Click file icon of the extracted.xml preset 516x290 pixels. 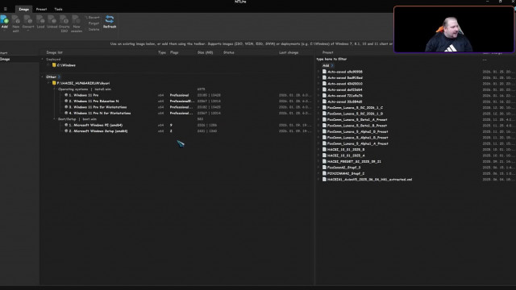(324, 179)
